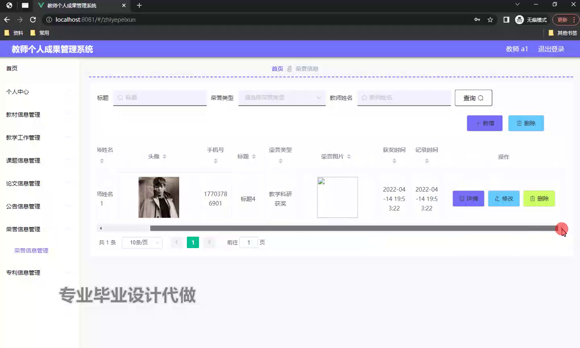Screen dimensions: 580x348
Task: Open the 资料 bookmark folder
Action: [x=14, y=33]
